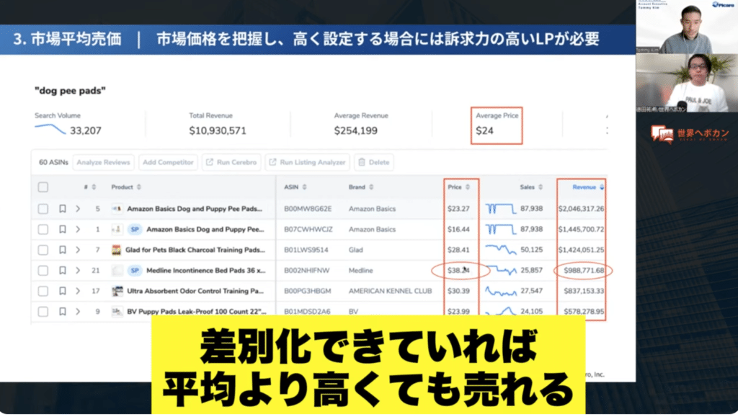Open Glad for Pets Black Charcoal Training Pads link

click(195, 250)
